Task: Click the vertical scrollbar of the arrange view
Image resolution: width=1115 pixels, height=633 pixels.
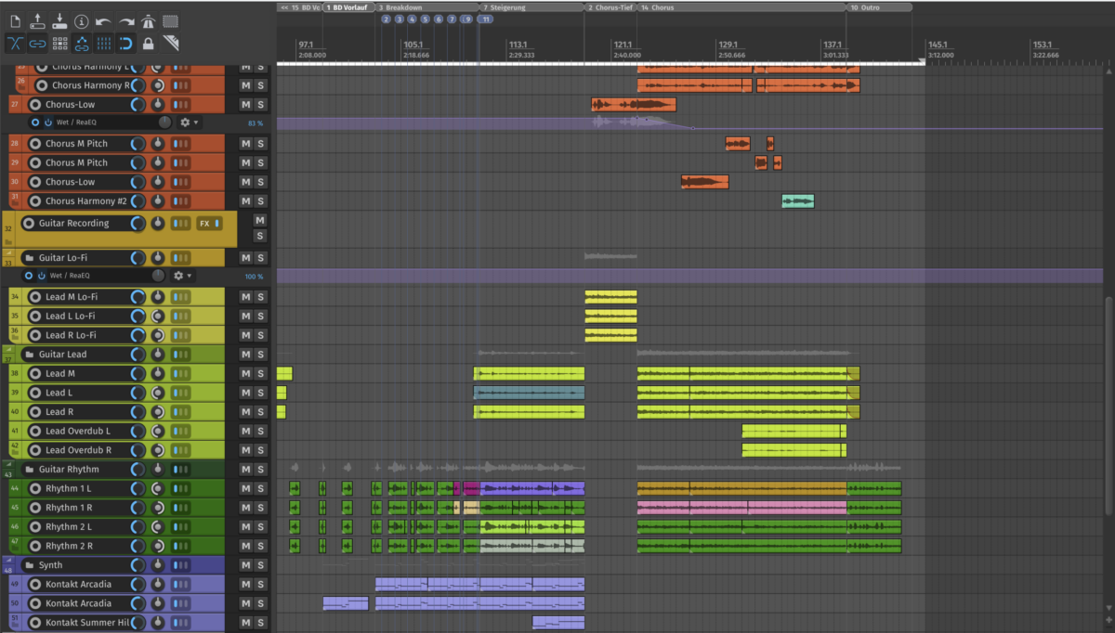Action: pos(1108,405)
